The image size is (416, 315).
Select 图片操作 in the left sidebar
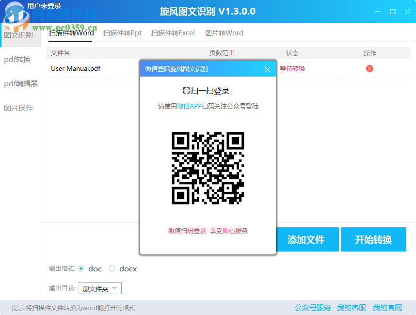point(19,108)
